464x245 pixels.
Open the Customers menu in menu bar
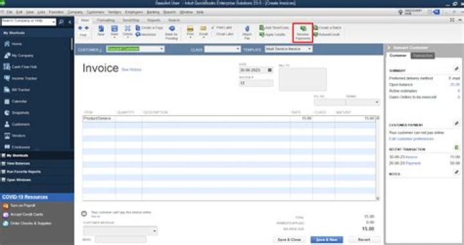[95, 12]
